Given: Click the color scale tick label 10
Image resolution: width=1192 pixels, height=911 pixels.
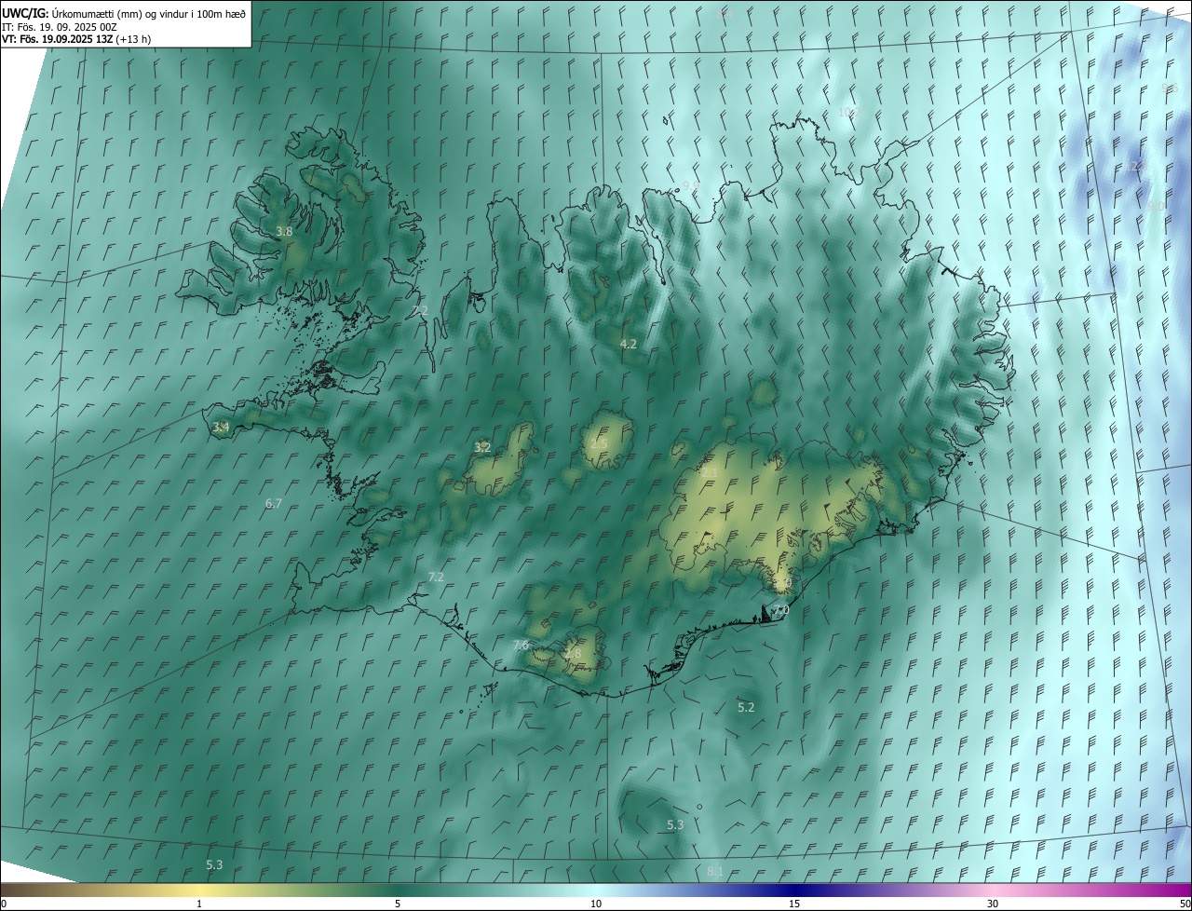Looking at the screenshot, I should (596, 904).
